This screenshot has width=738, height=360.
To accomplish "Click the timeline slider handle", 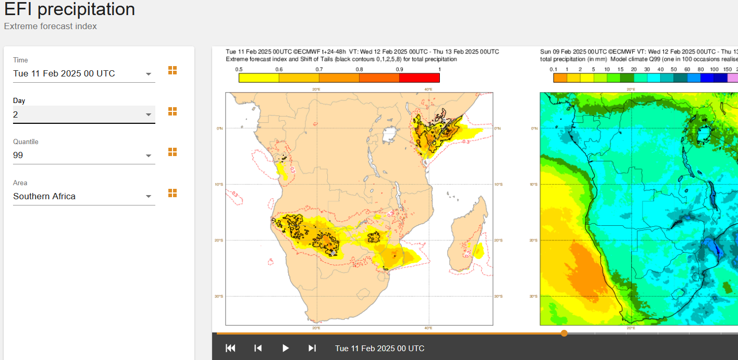I will click(564, 333).
